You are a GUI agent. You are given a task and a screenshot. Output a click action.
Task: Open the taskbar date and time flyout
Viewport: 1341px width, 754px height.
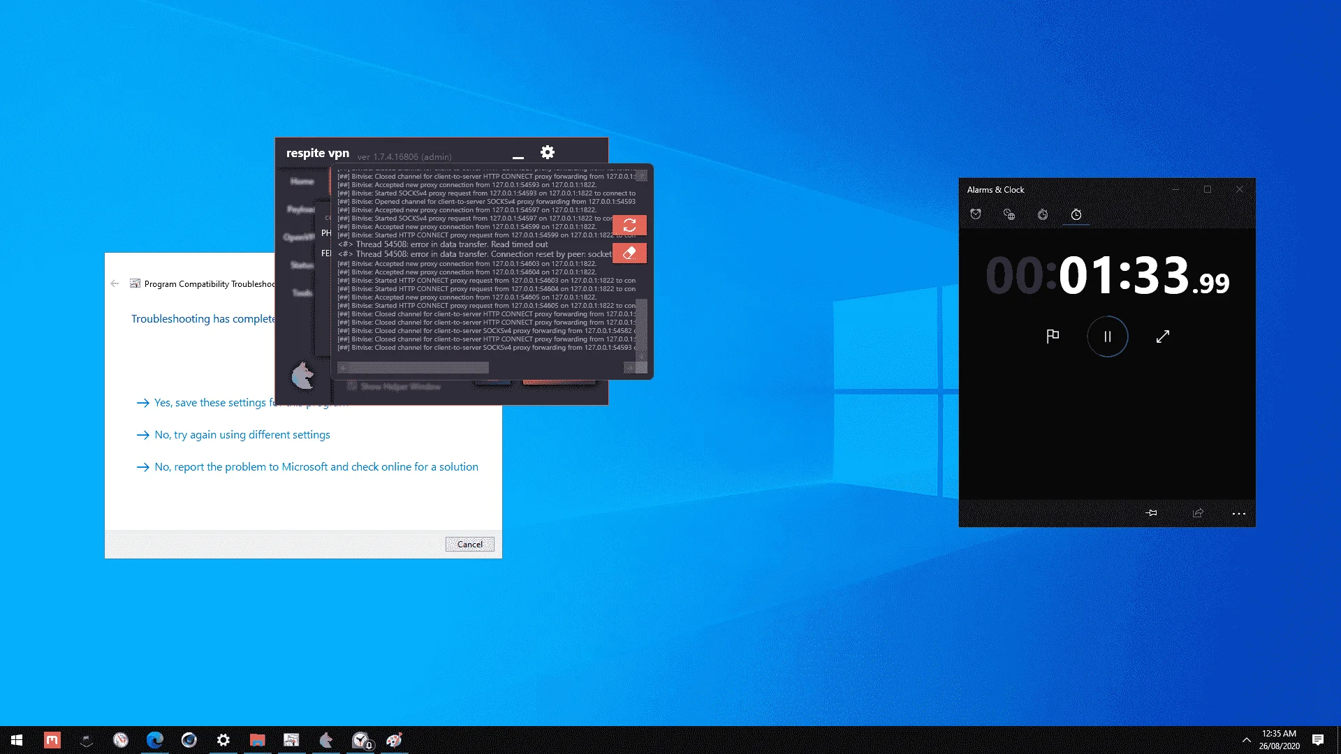point(1279,740)
